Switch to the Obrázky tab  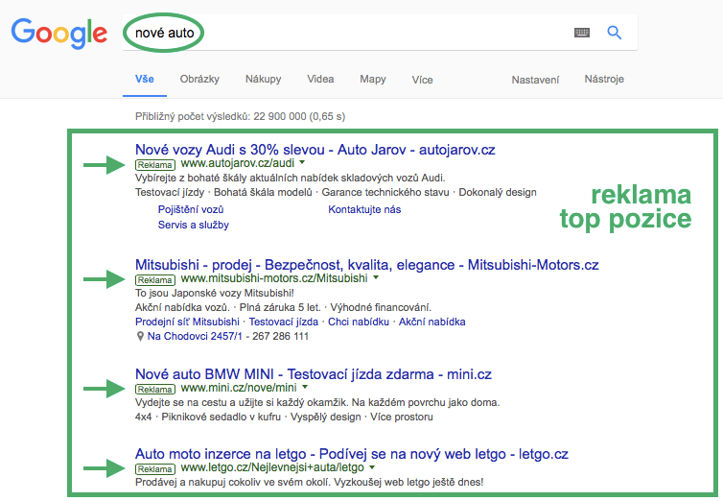coord(199,80)
